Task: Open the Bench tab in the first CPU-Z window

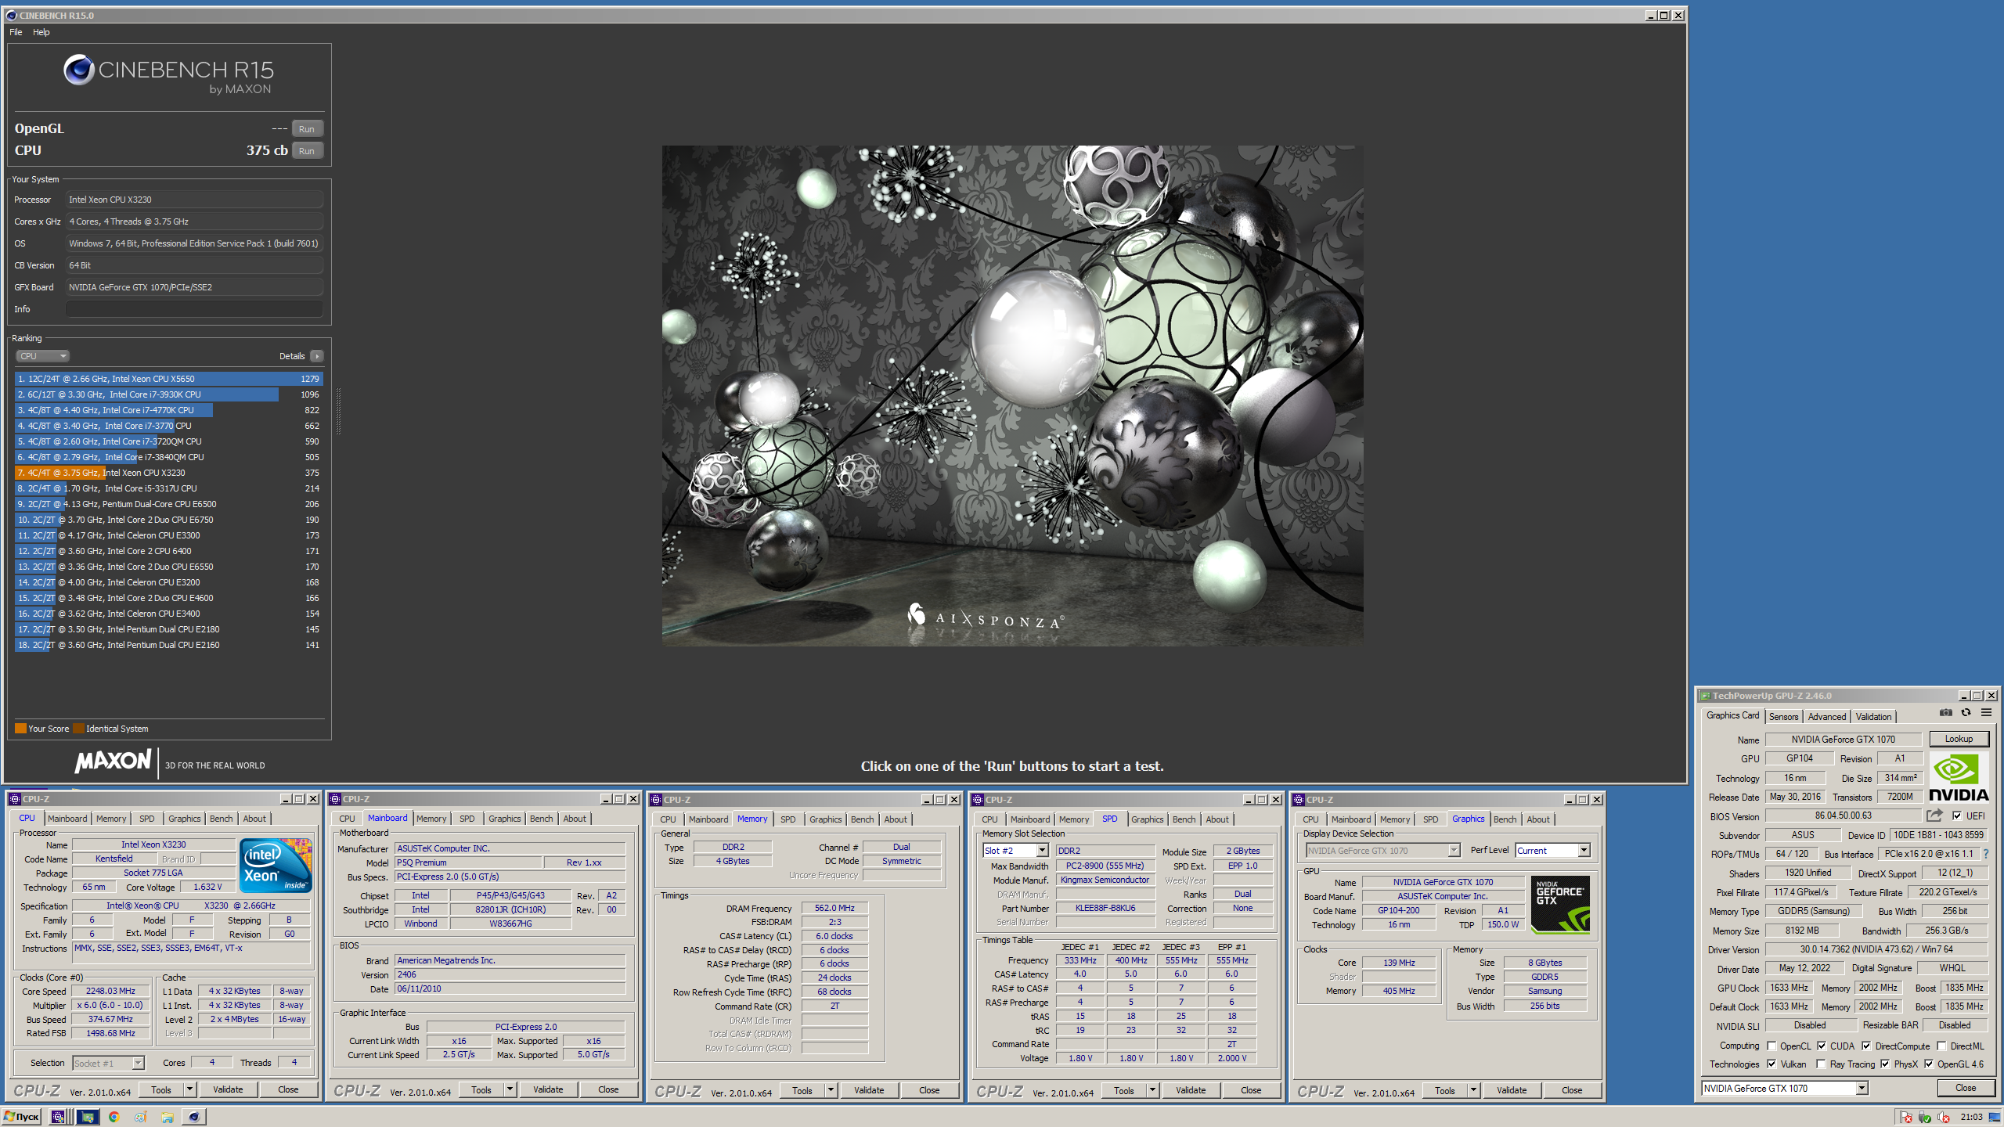Action: click(221, 819)
